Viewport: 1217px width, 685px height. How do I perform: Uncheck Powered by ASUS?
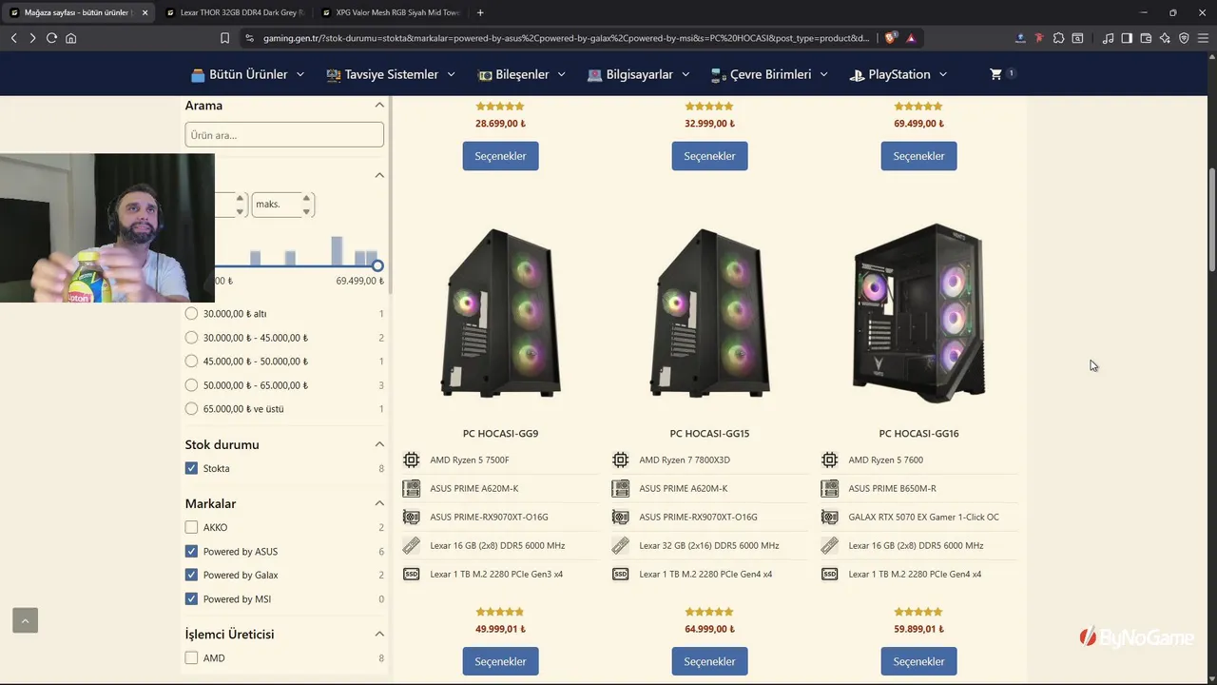191,551
